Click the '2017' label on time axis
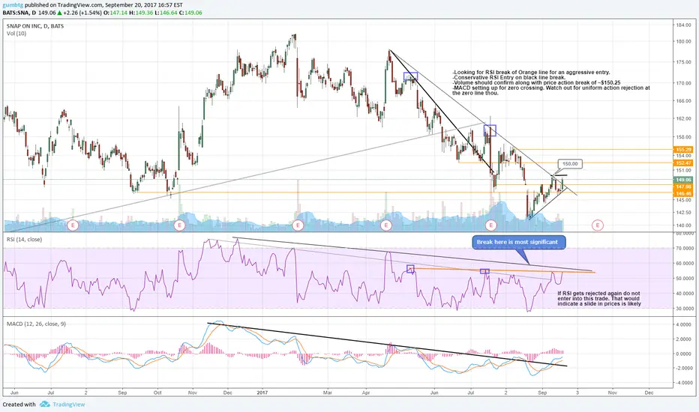This screenshot has width=699, height=412. 262,393
